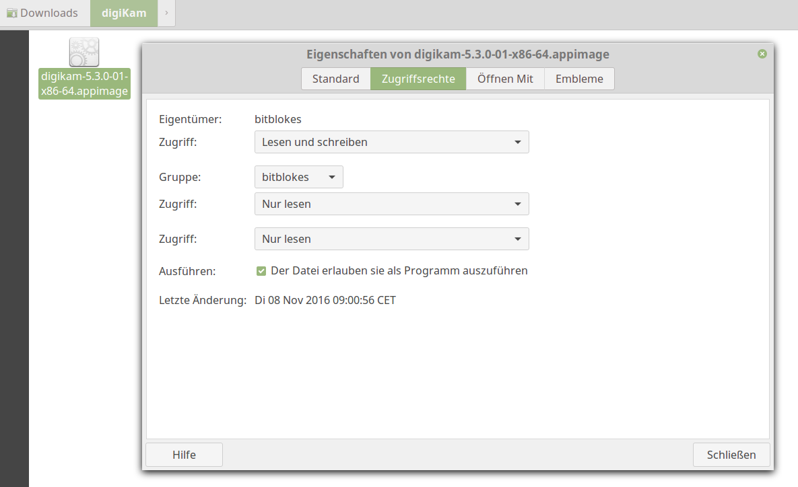Select the Zugriffsrechte tab
798x487 pixels.
click(418, 79)
